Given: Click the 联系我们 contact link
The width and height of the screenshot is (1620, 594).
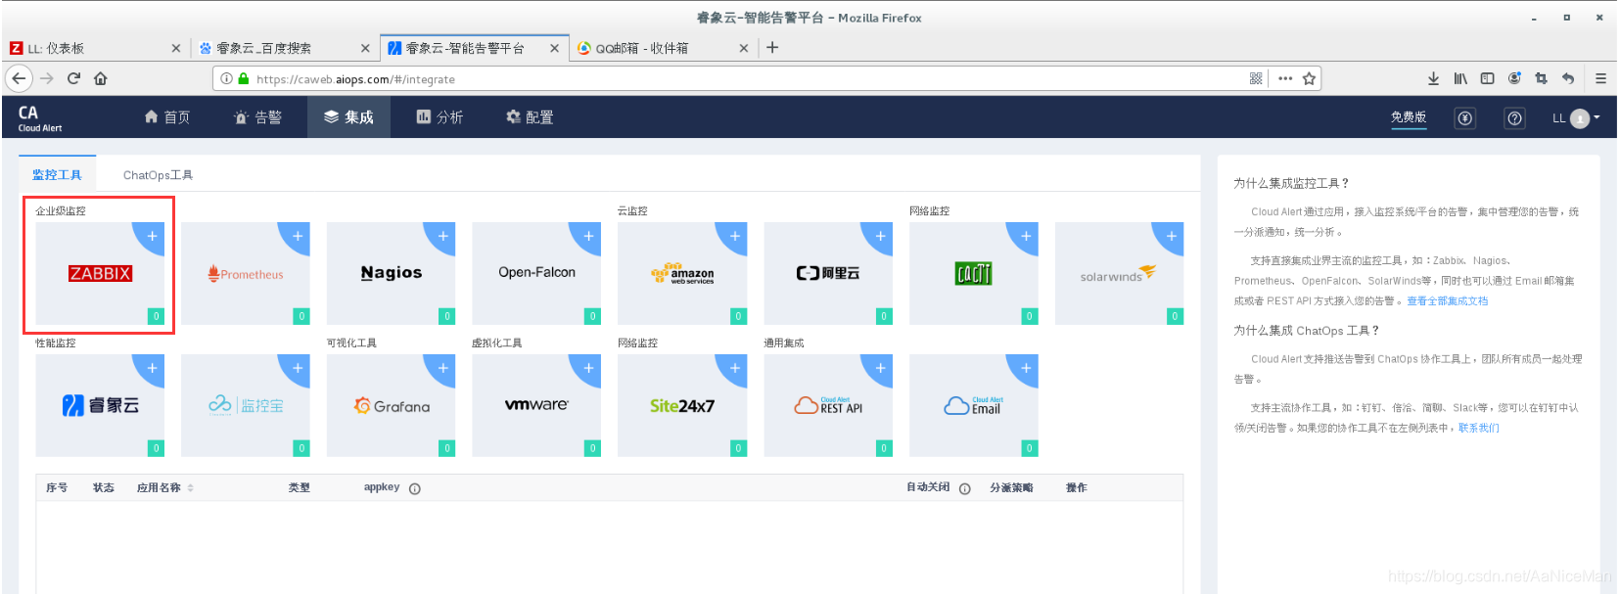Looking at the screenshot, I should pos(1478,428).
